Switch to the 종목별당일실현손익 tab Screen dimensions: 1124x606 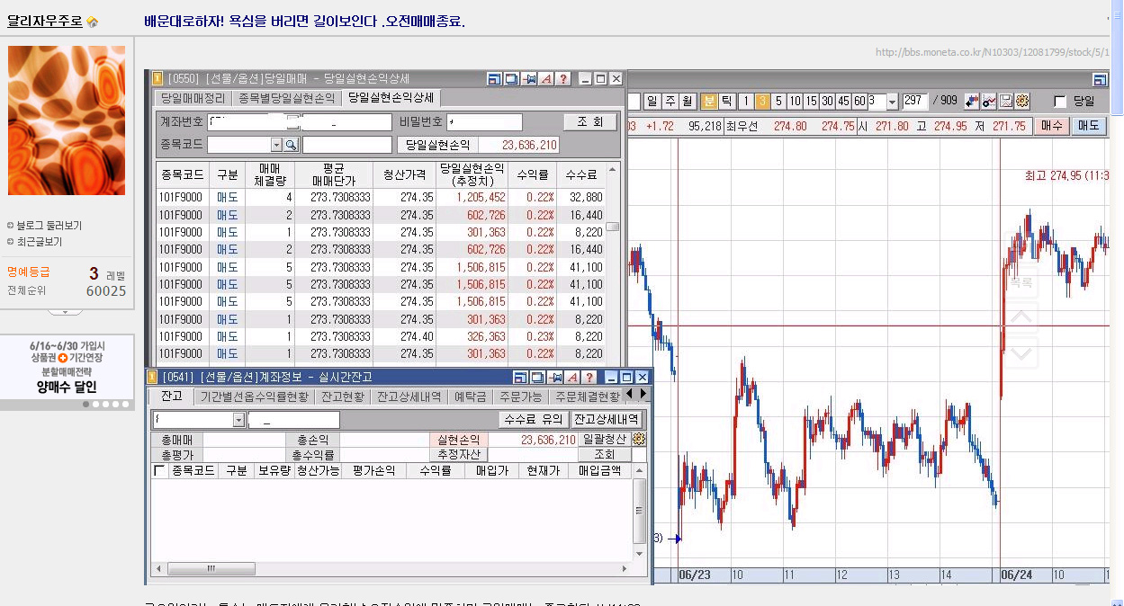286,99
